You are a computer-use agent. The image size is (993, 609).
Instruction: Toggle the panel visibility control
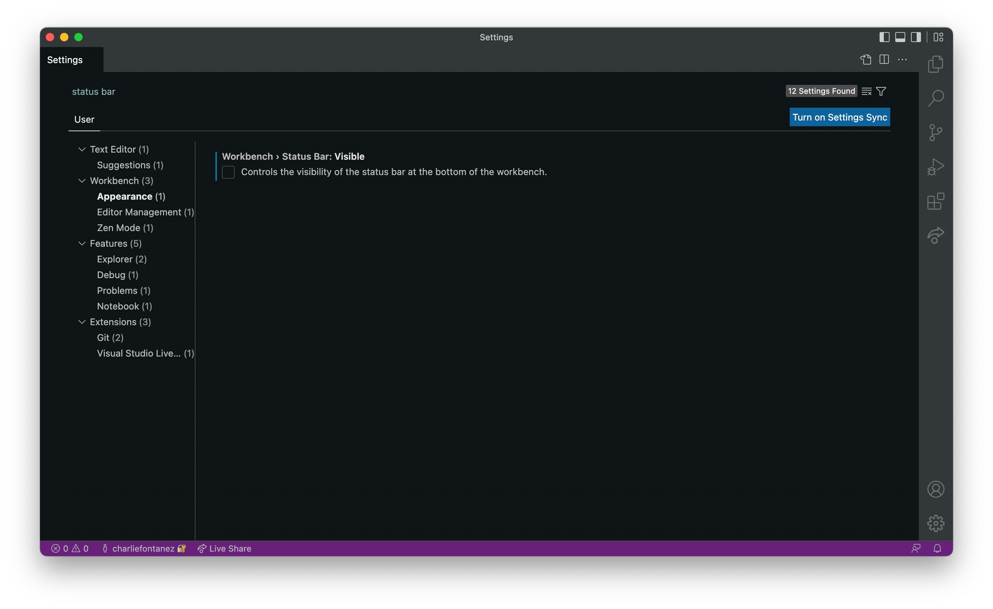900,37
